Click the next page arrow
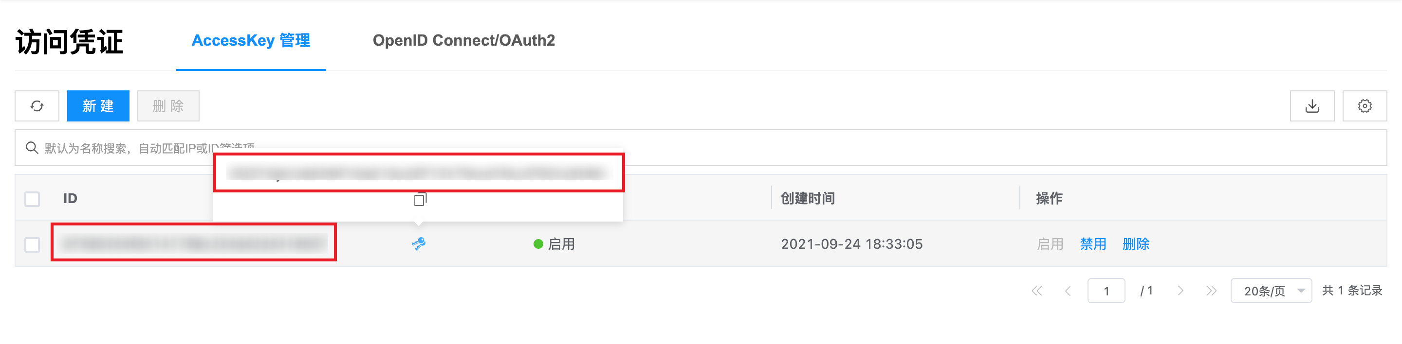The width and height of the screenshot is (1402, 344). 1180,291
